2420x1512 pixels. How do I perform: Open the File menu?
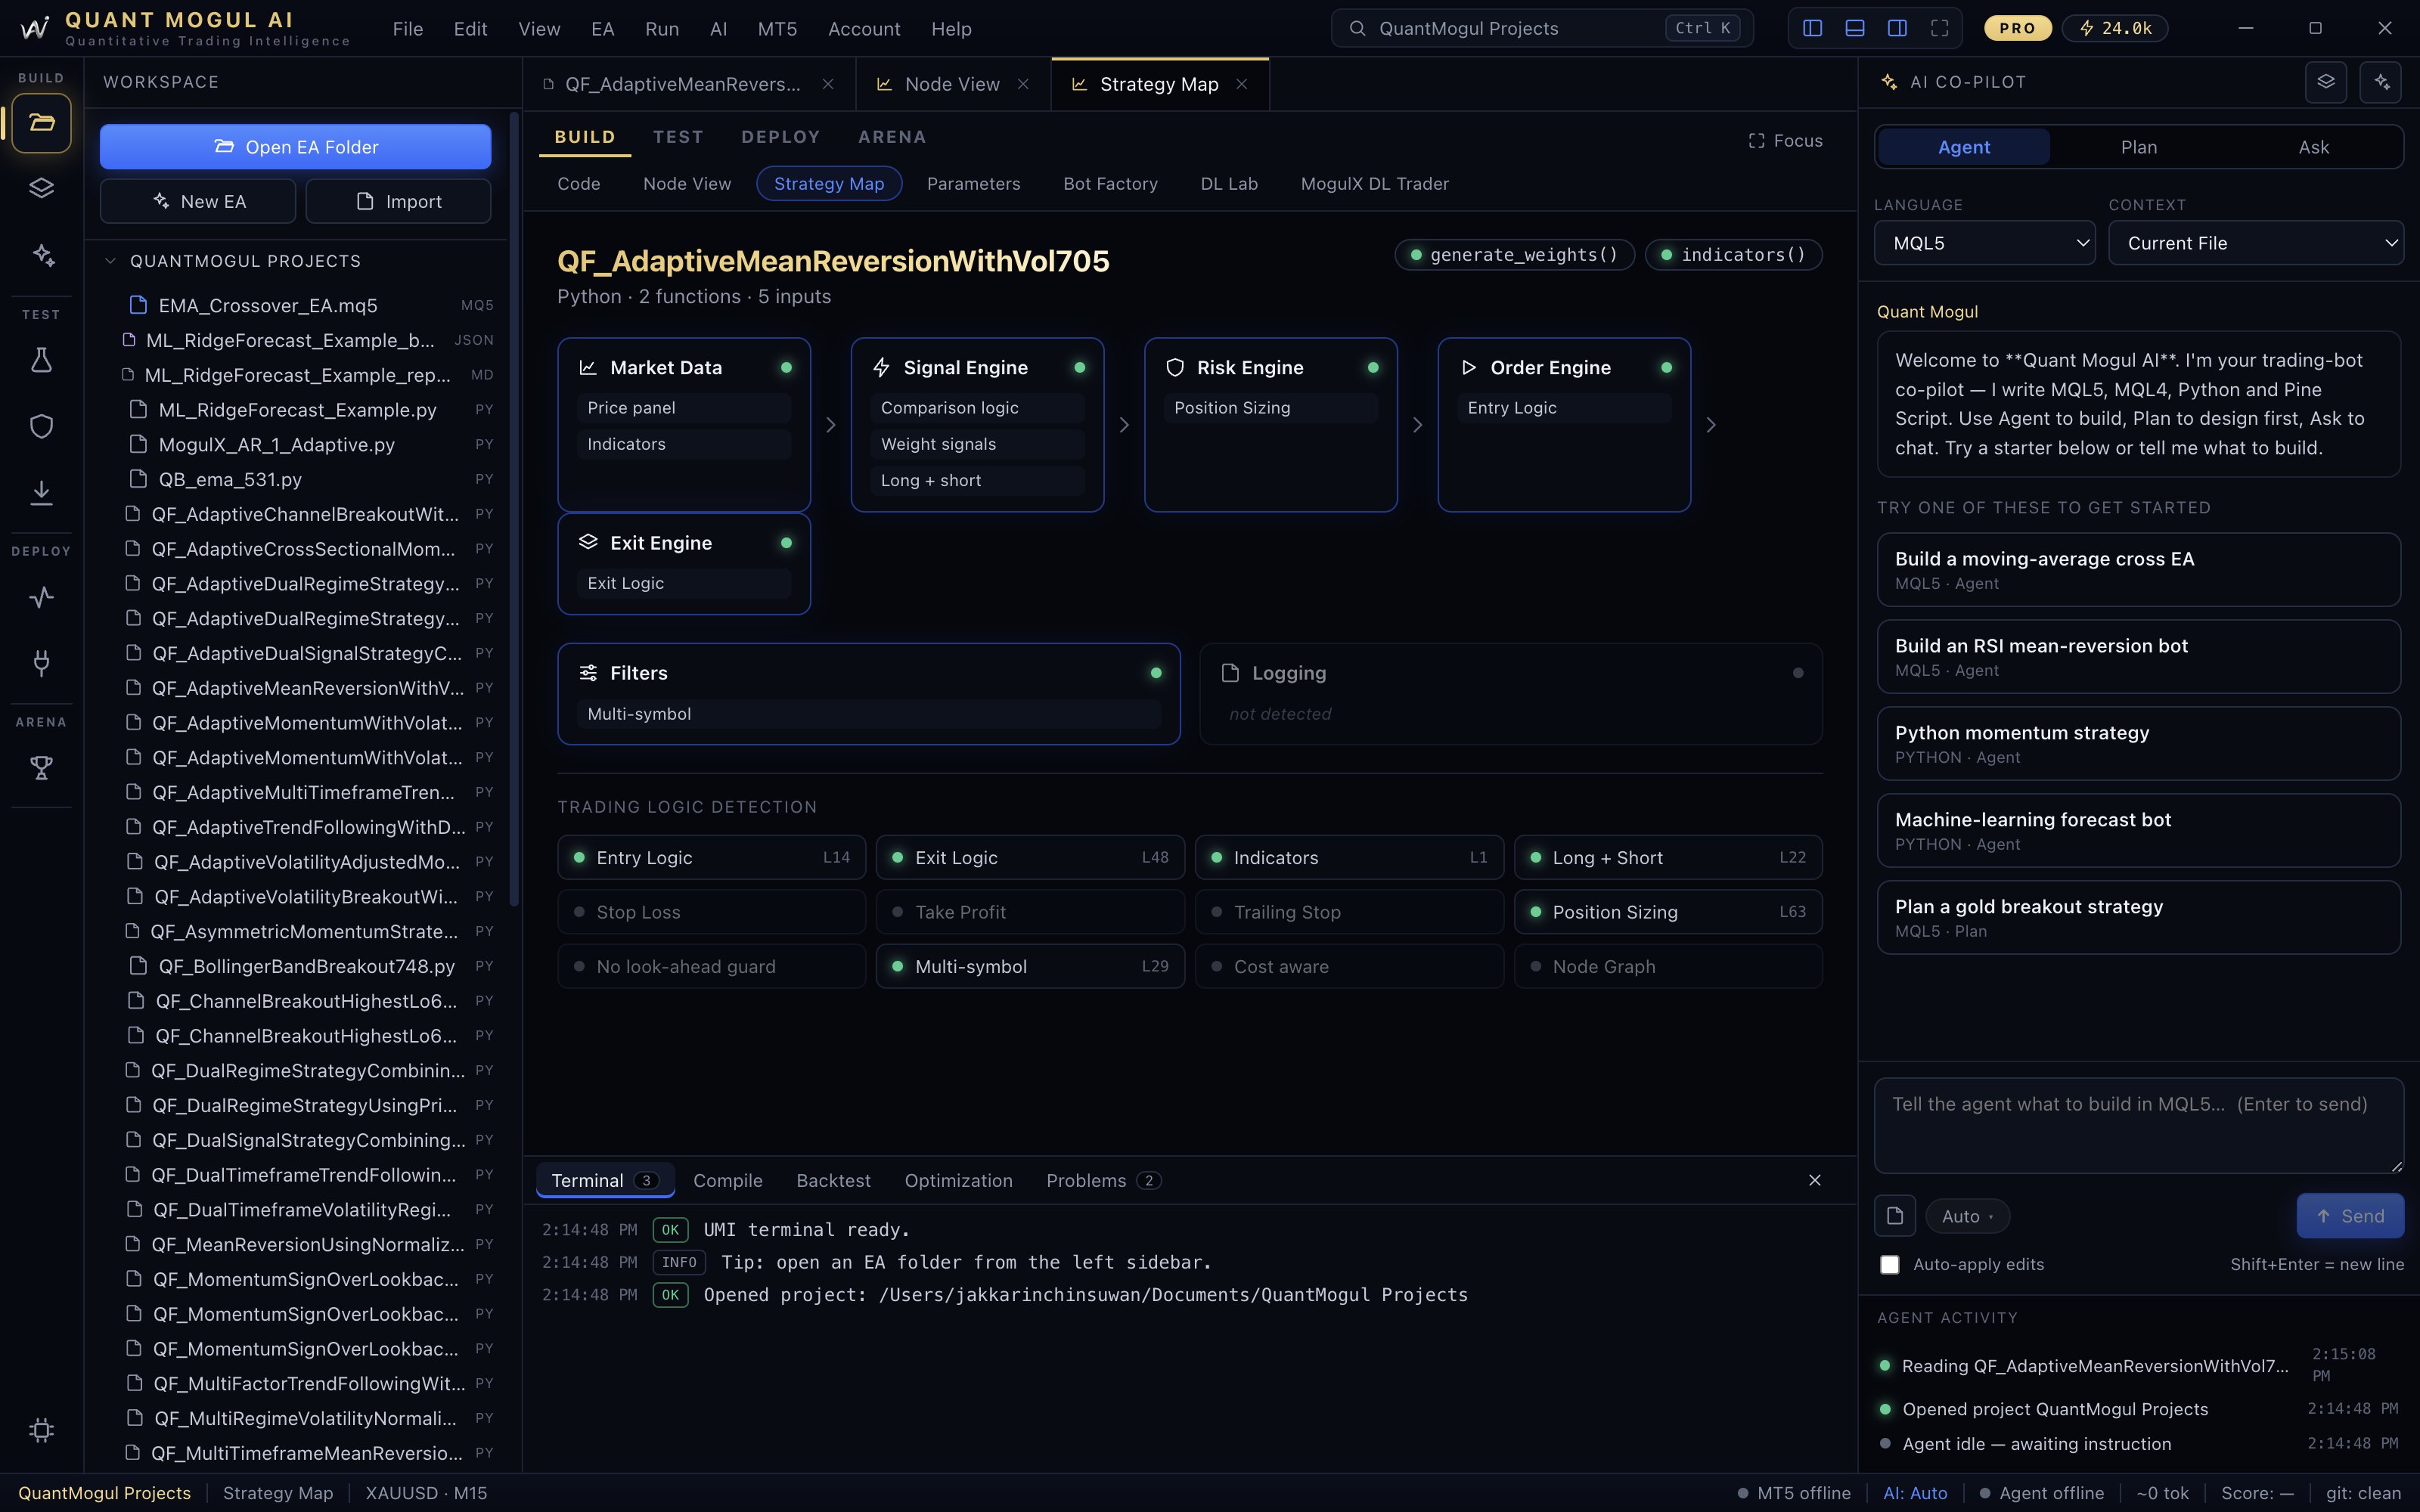tap(408, 29)
